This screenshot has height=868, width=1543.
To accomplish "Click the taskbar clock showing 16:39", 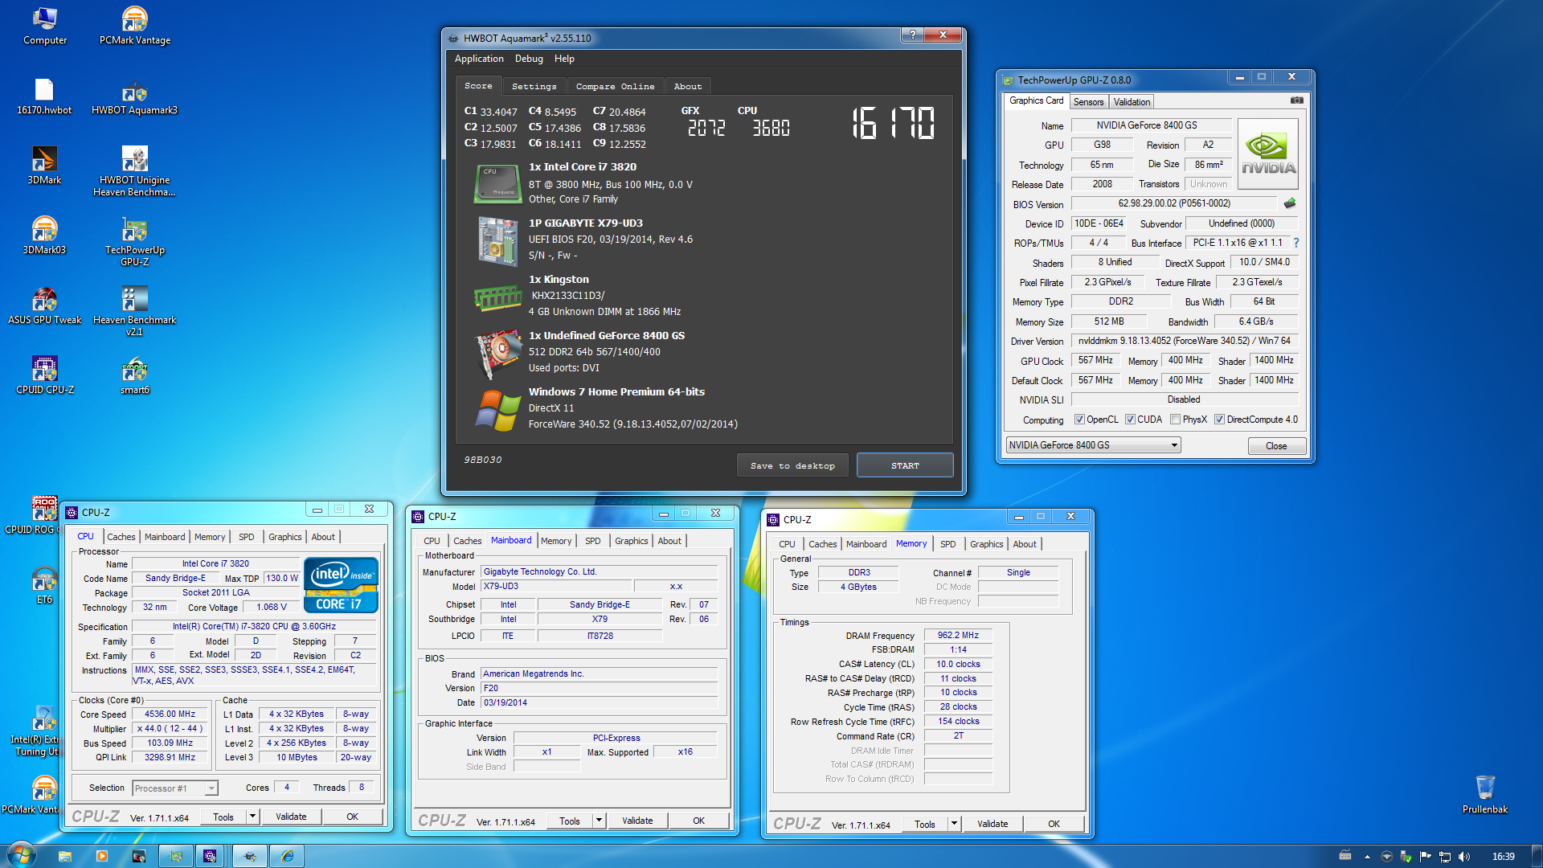I will [1503, 857].
